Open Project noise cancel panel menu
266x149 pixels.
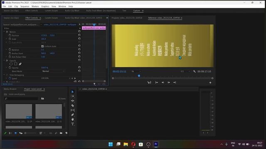(x=44, y=89)
